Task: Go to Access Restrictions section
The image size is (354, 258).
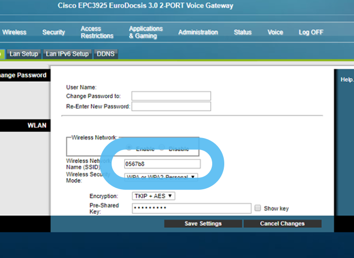Action: pos(97,32)
